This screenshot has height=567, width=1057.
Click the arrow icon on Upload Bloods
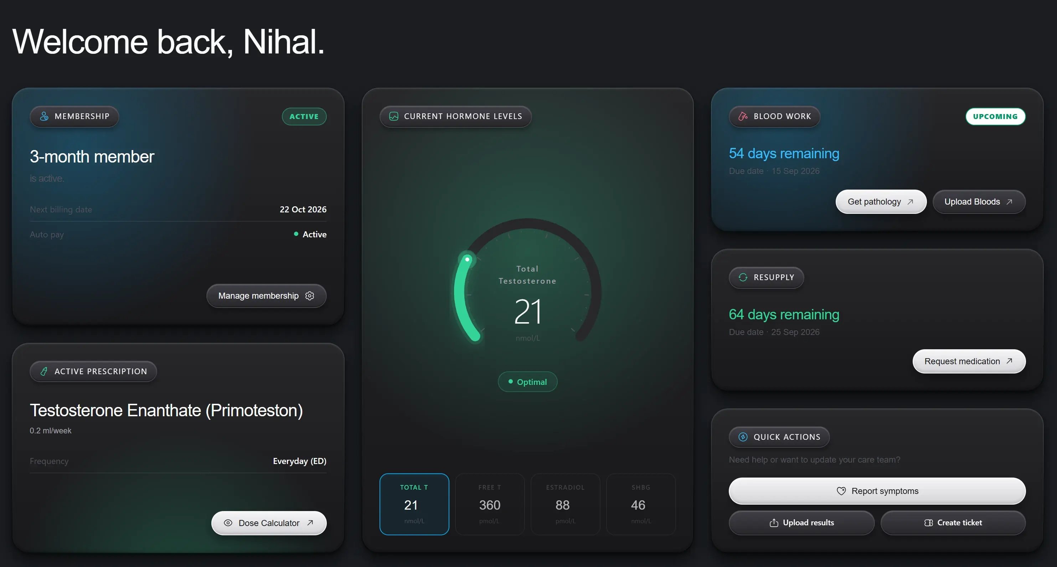tap(1009, 202)
